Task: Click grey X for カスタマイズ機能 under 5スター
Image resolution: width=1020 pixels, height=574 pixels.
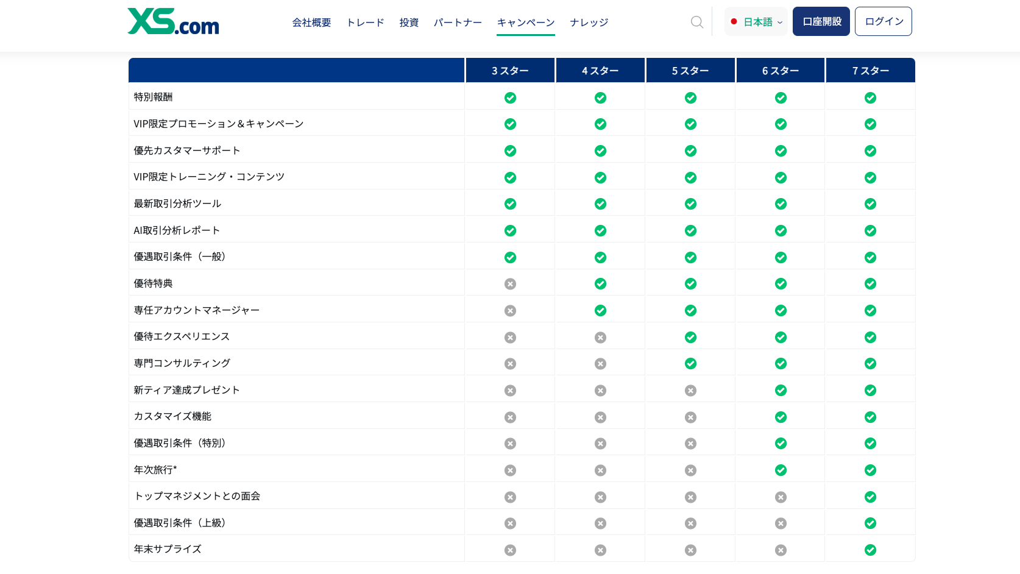Action: point(690,417)
